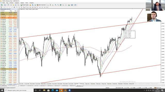Screen dimensions: 165x92
Task: Toggle chart Auto Scroll button
Action: pyautogui.click(x=64, y=5)
